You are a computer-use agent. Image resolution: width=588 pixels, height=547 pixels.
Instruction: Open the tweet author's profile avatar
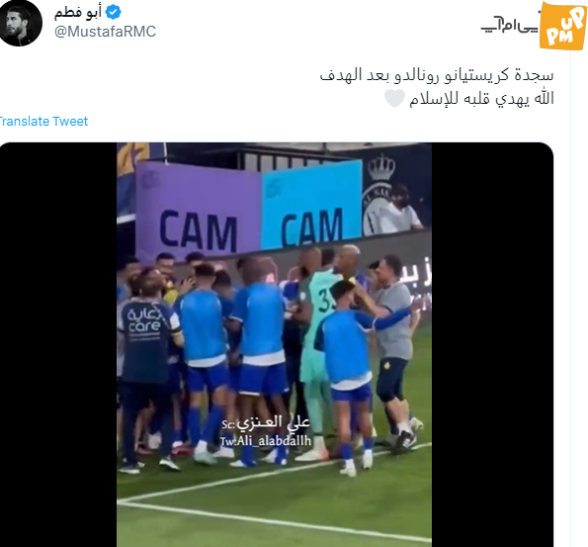pos(20,23)
